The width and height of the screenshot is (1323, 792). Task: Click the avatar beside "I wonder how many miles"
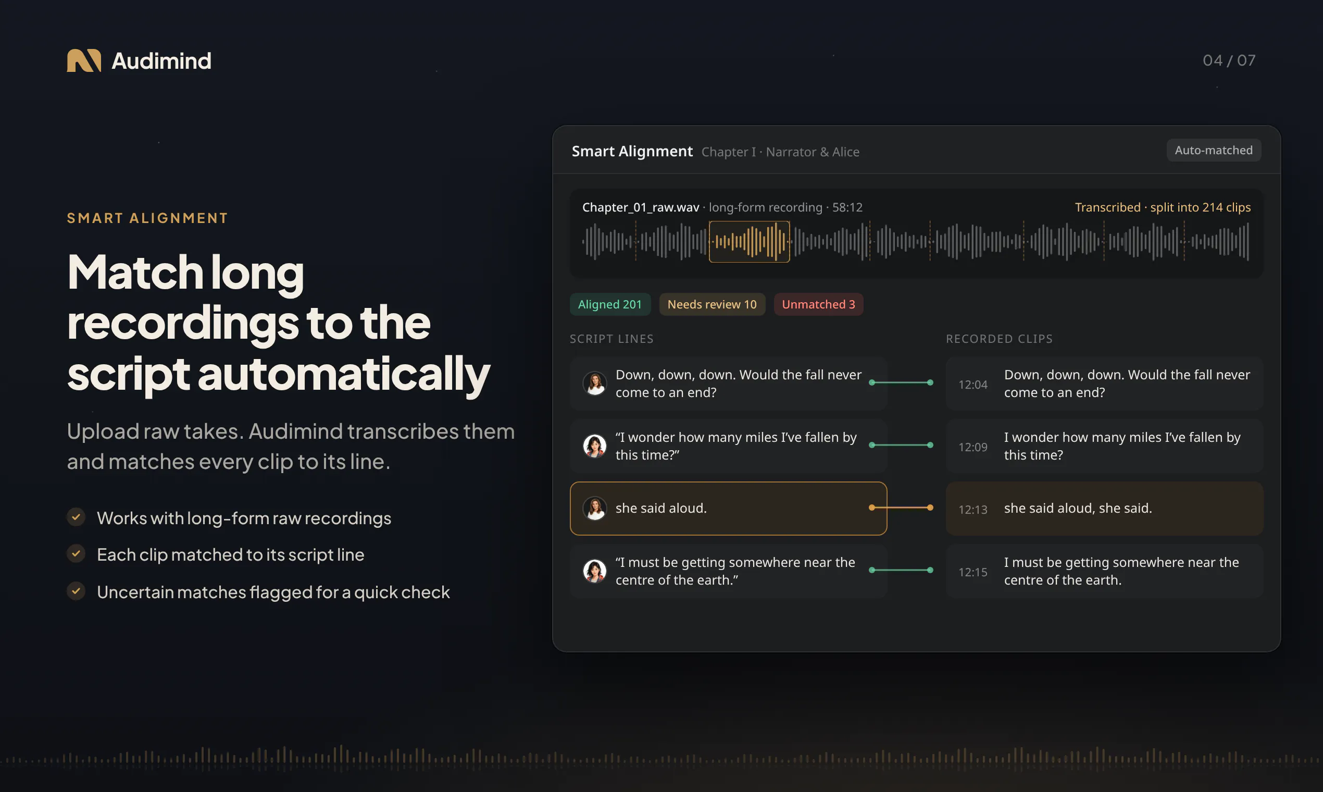pos(595,445)
